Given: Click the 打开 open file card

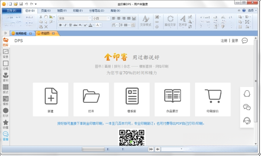Looking at the screenshot, I should 91,99.
